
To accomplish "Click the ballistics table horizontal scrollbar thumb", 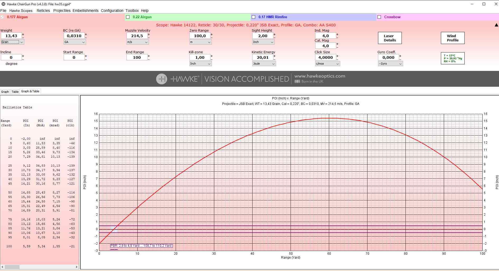I will 12,267.
